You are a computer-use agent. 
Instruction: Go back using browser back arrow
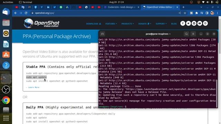[x=16, y=13]
